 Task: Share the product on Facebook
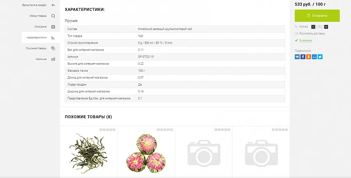(x=303, y=57)
